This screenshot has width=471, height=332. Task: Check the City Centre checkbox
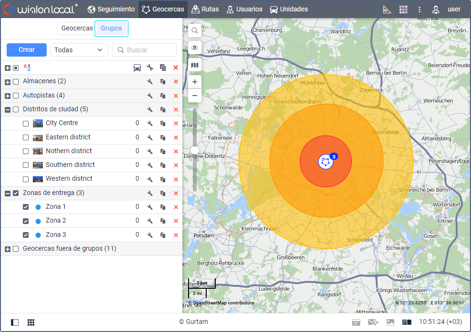tap(26, 124)
